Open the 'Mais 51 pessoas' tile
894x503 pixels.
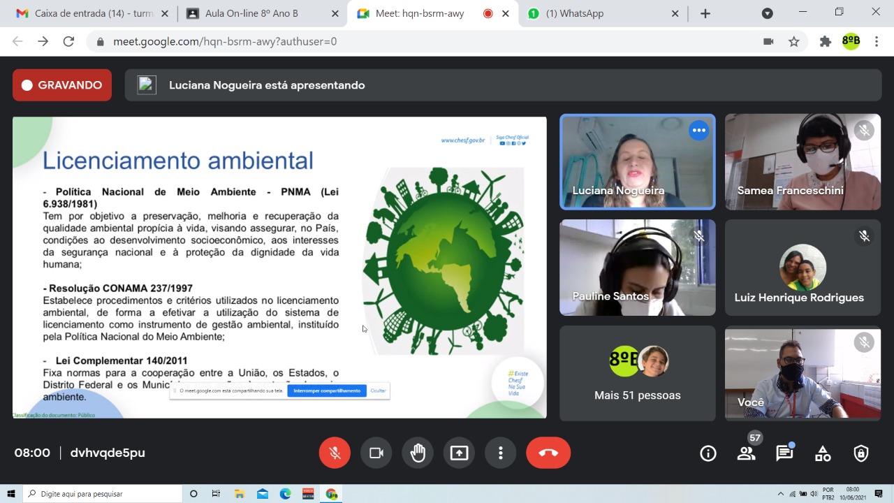(x=638, y=373)
